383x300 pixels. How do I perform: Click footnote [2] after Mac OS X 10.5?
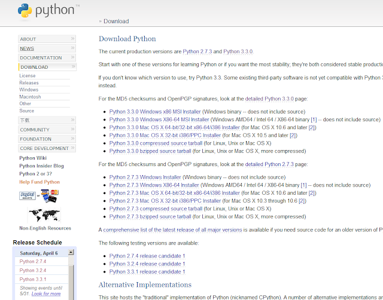293,136
